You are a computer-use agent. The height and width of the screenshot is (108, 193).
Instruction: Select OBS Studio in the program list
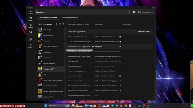51,30
